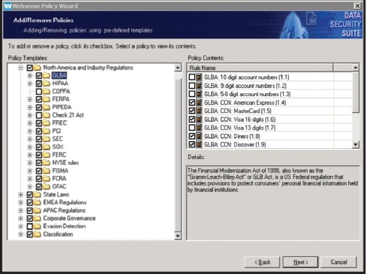Viewport: 366px width, 274px height.
Task: Select GLBA: CCN: Diners (1.8) row
Action: click(269, 136)
